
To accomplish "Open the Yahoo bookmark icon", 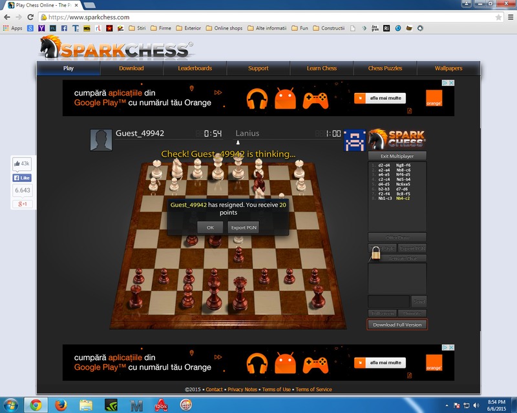I will [x=41, y=28].
